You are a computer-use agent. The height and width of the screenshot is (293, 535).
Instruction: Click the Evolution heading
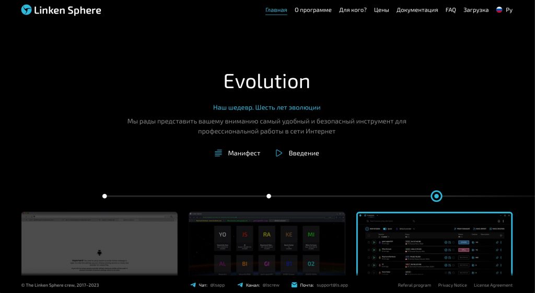[x=267, y=81]
